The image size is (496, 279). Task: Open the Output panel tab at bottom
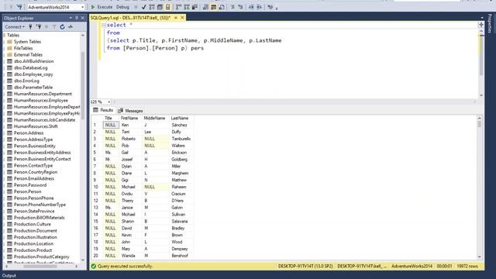point(9,276)
